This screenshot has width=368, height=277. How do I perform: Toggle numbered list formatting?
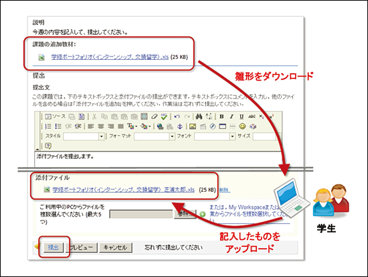(x=48, y=126)
